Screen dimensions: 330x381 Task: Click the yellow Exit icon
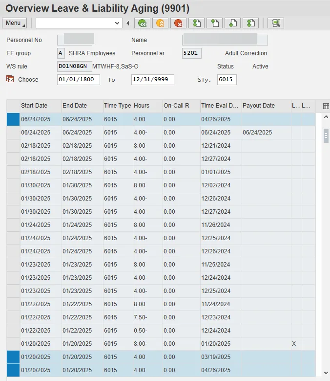click(x=160, y=23)
